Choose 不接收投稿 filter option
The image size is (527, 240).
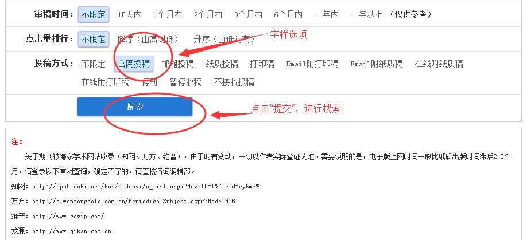234,82
